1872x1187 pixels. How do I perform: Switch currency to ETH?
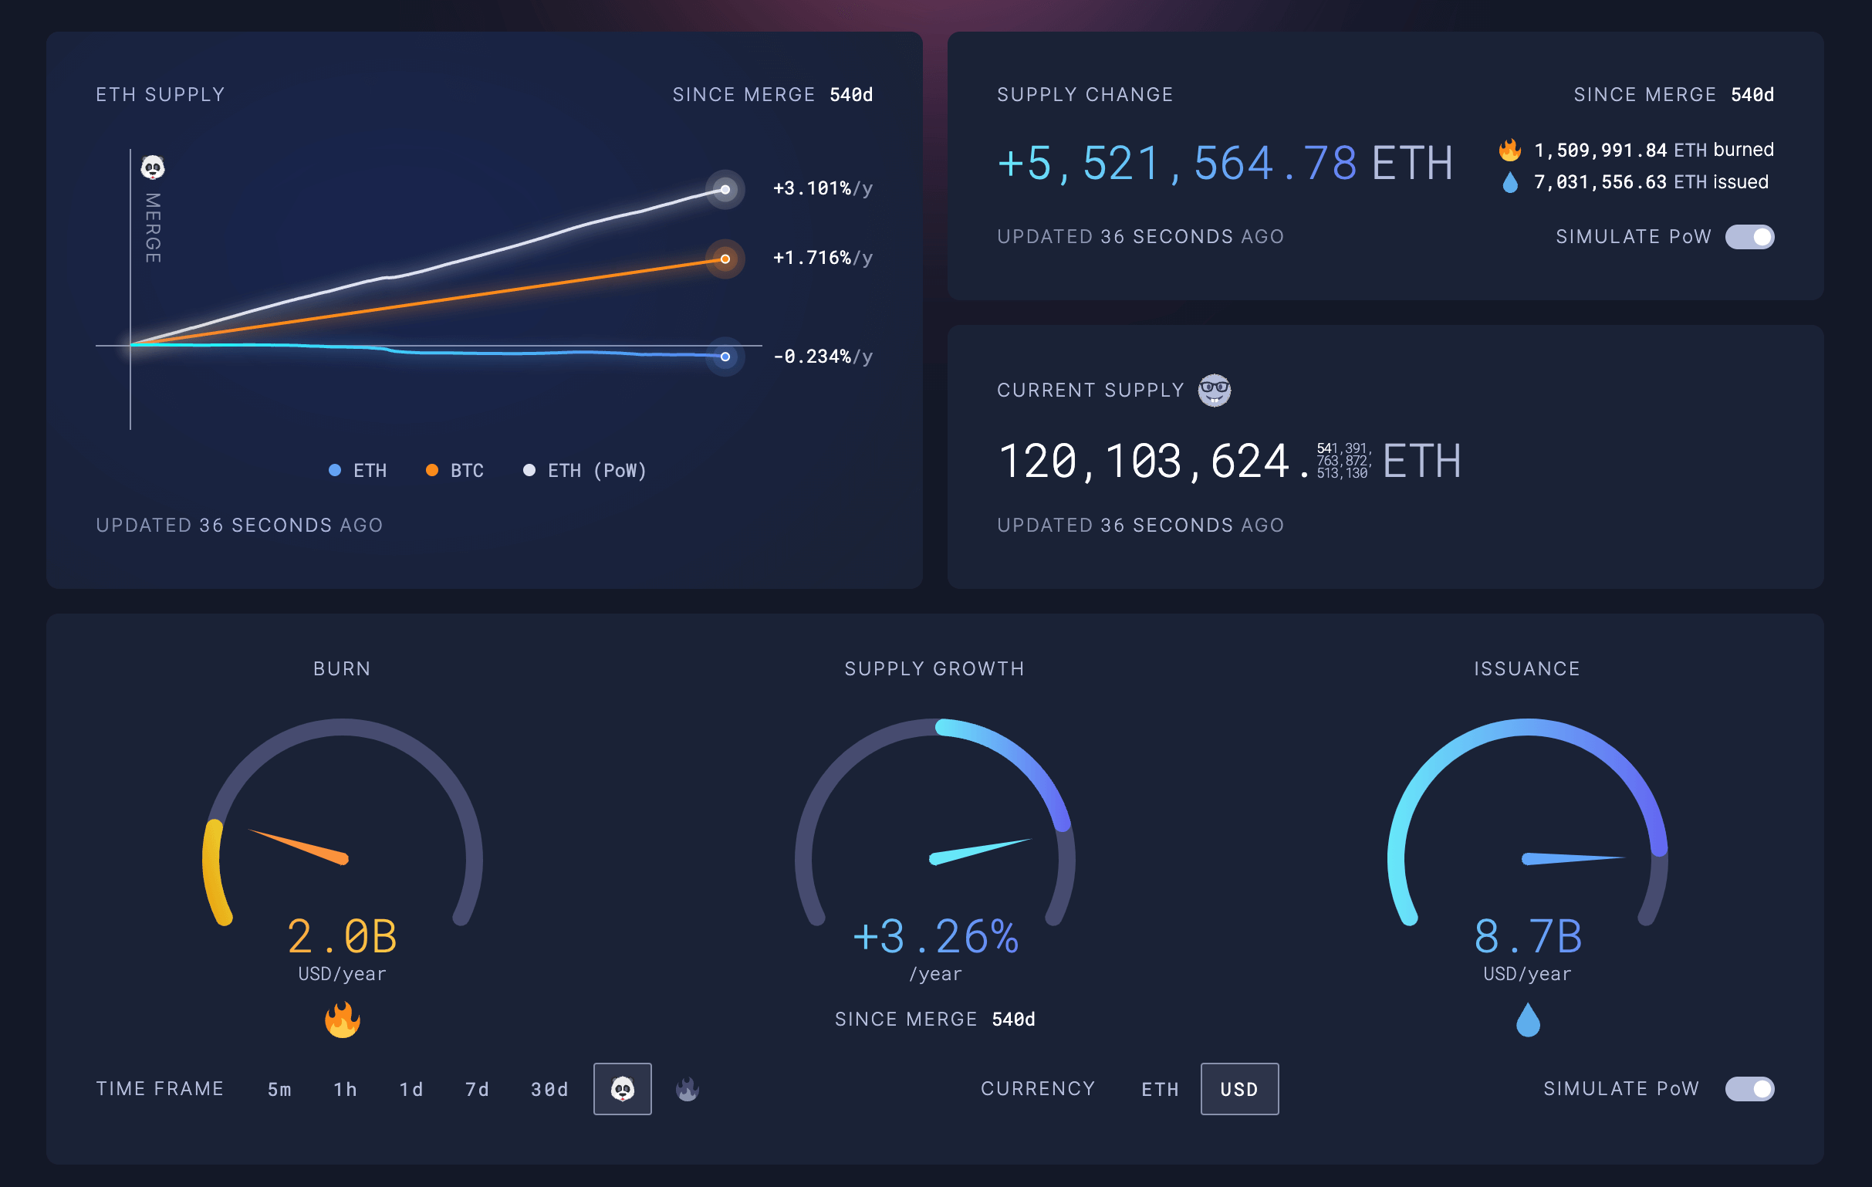click(x=1160, y=1089)
